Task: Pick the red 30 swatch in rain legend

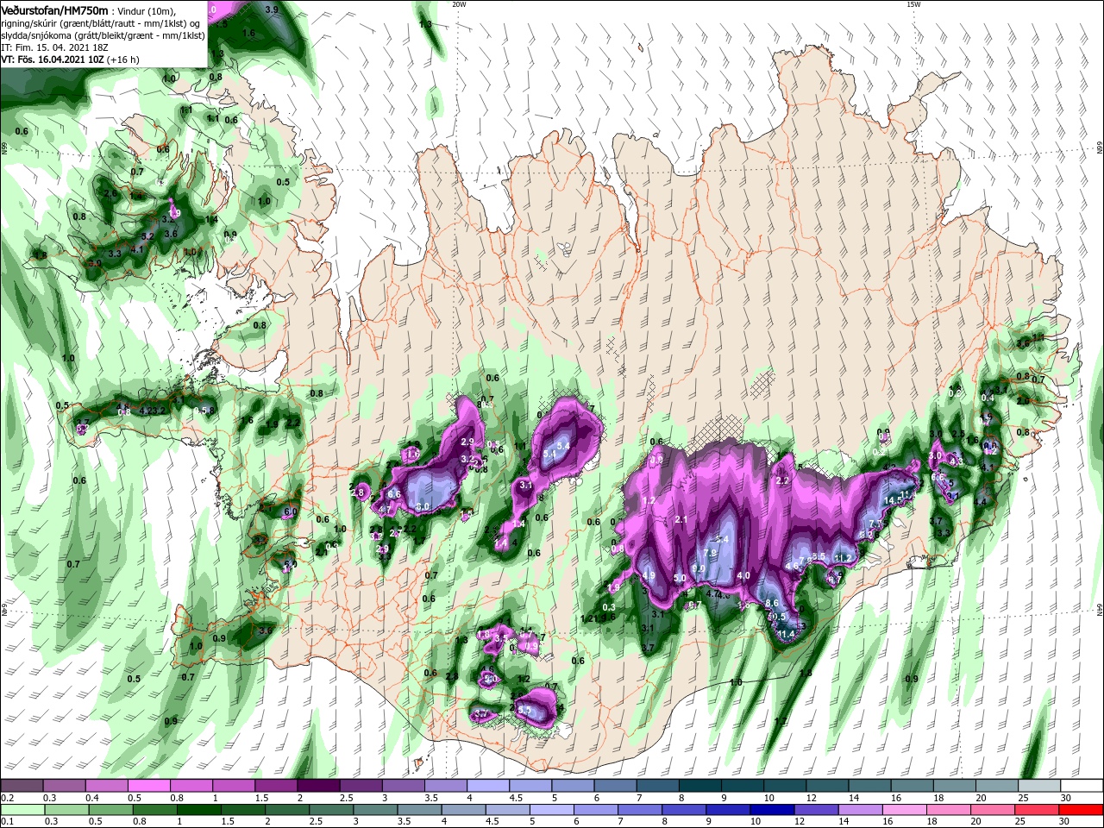Action: pos(1082,810)
